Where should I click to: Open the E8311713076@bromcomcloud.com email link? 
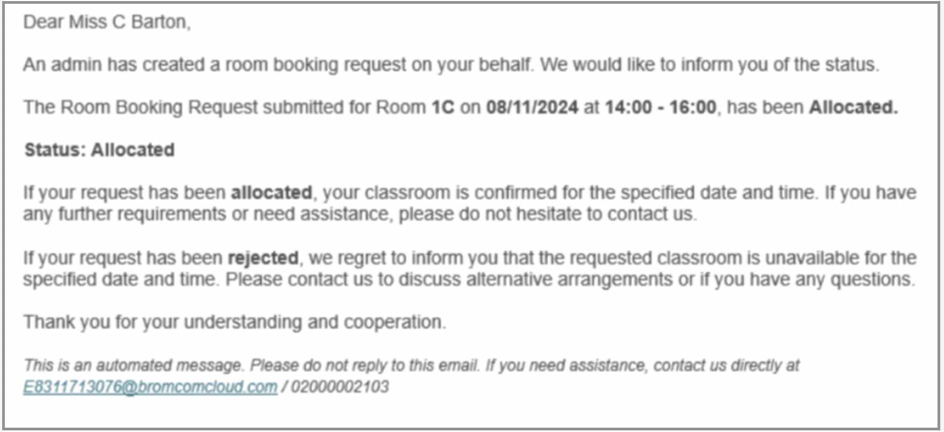[x=150, y=387]
